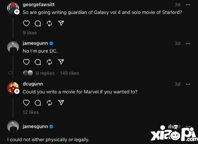Open the georgefawsitt username link
Image resolution: width=198 pixels, height=144 pixels.
38,5
